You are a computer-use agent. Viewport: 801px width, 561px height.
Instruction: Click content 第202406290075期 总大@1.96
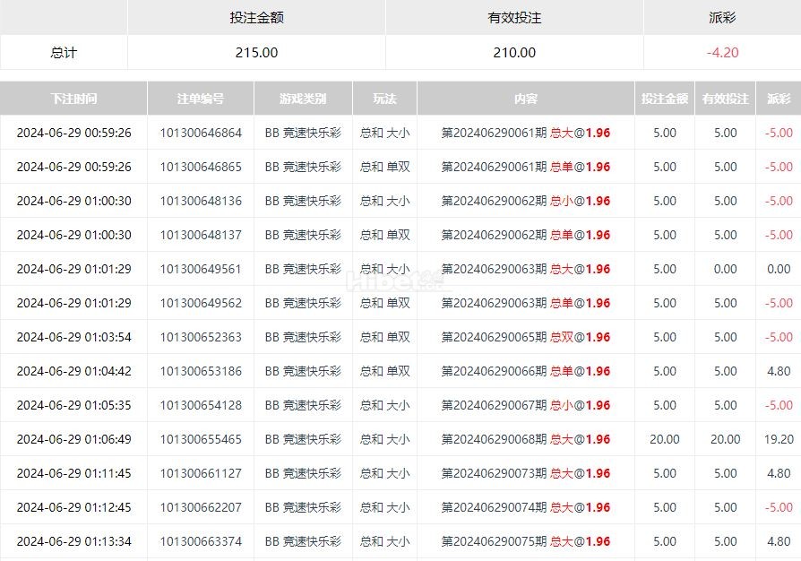[526, 541]
